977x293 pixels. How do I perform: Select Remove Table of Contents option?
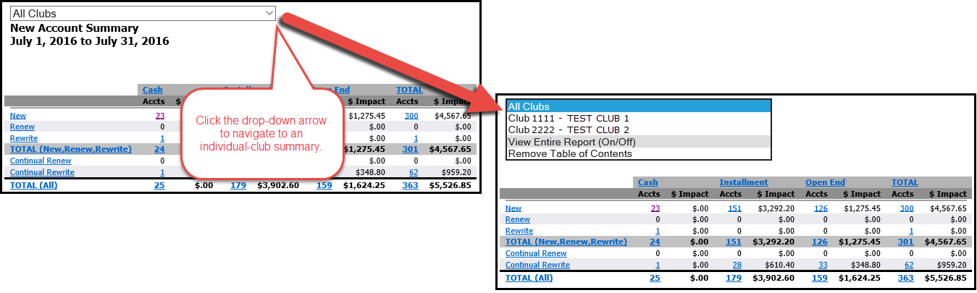click(570, 153)
